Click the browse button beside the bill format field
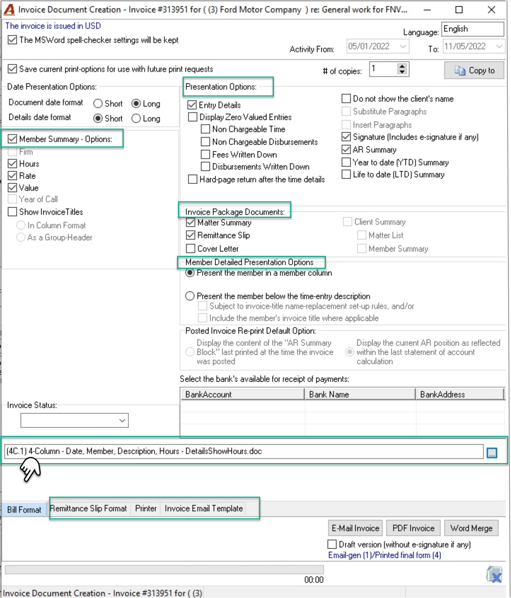511x598 pixels. coord(492,453)
